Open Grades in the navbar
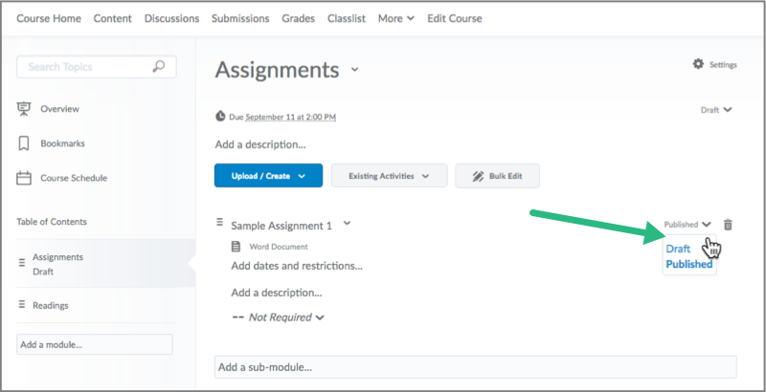 (x=299, y=18)
